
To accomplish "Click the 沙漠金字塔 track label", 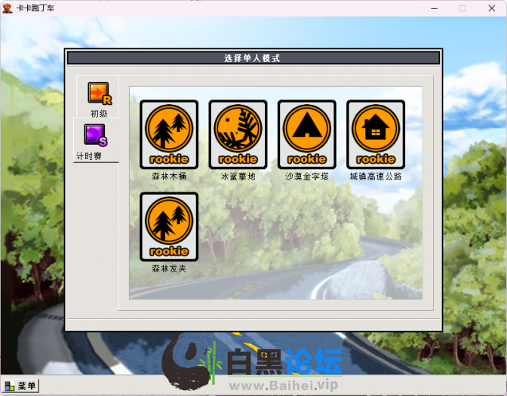I will pyautogui.click(x=307, y=177).
